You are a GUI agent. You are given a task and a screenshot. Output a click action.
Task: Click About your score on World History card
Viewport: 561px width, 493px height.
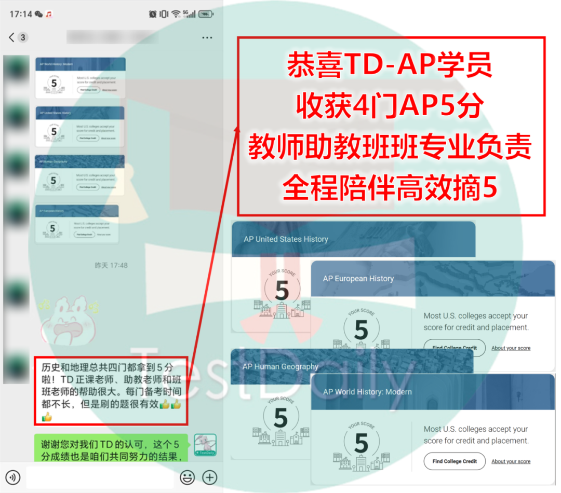(511, 461)
